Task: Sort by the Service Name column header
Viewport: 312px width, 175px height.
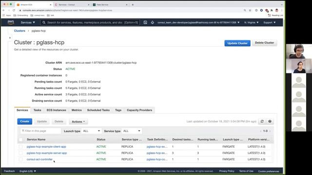Action: [36, 140]
